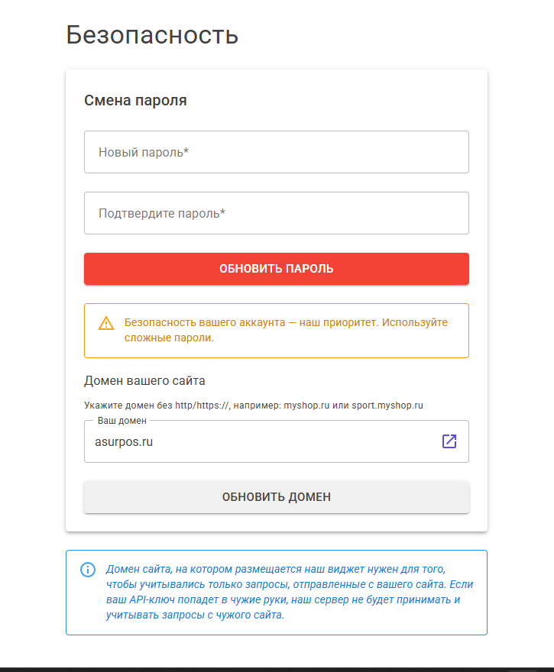Click the sport.myshop.ru example text
Viewport: 554px width, 672px height.
[x=387, y=405]
